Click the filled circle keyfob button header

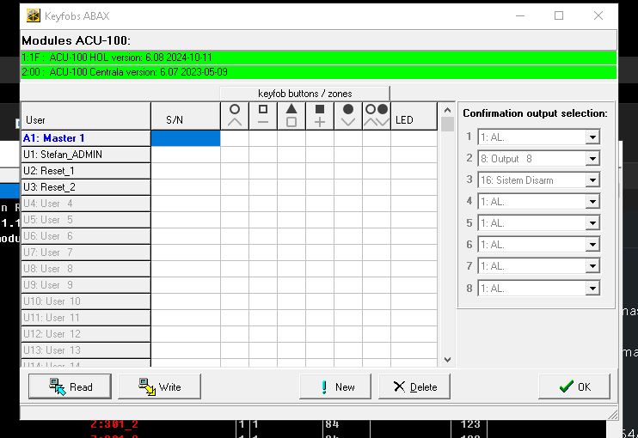pos(348,116)
